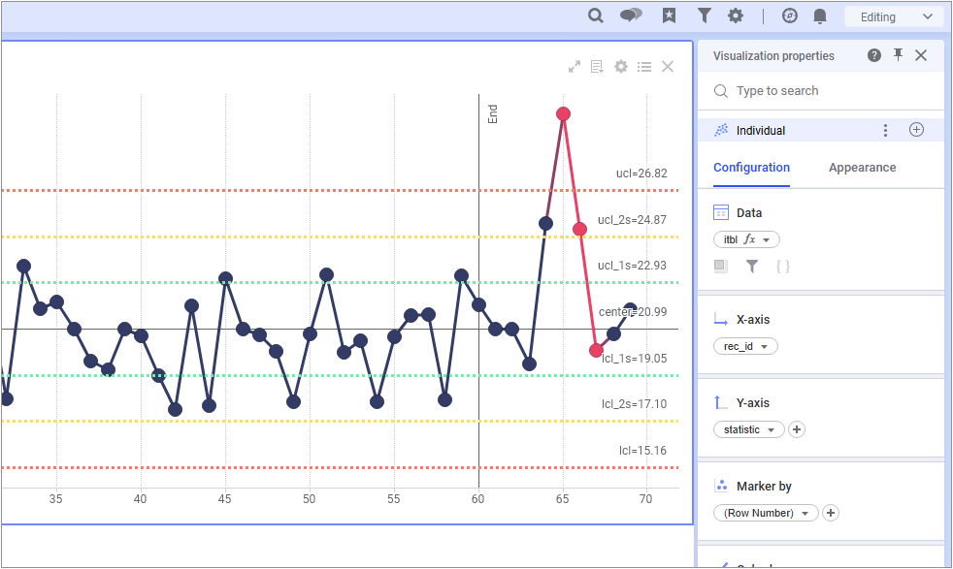The width and height of the screenshot is (953, 569).
Task: Open the conversations chat bubble icon
Action: (x=631, y=16)
